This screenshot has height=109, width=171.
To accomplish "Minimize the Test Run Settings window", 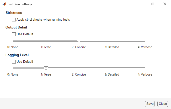I will coord(141,4).
